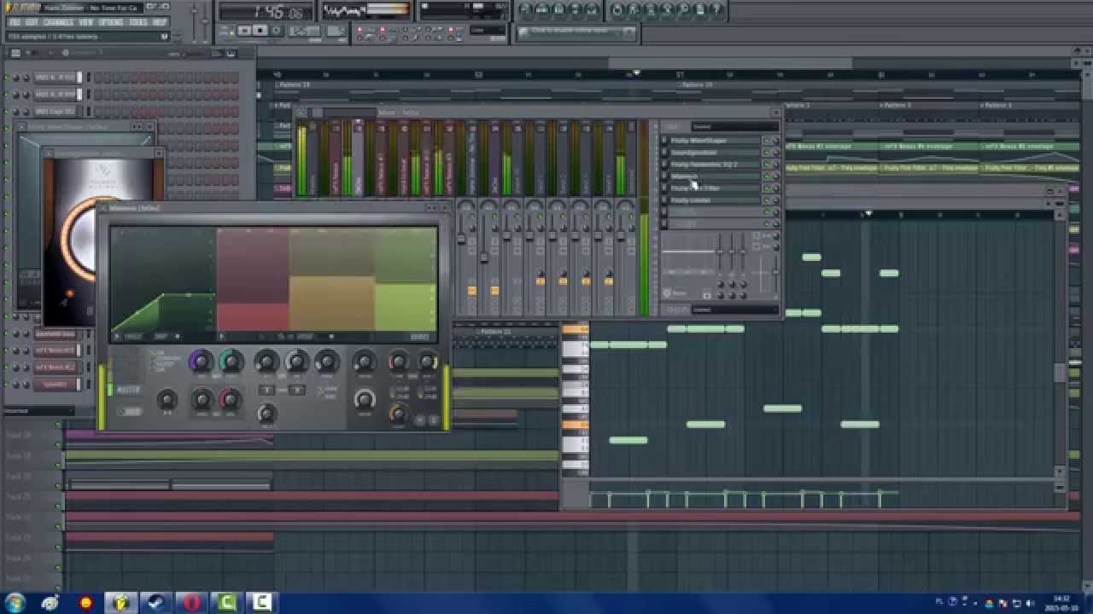Open the mixer output dropdown below the effect slots
Screen dimensions: 1093x614
(734, 310)
